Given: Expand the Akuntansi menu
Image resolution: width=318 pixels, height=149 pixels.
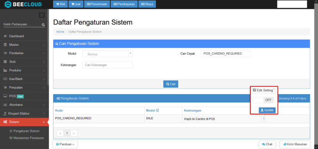Looking at the screenshot, I should point(24,105).
